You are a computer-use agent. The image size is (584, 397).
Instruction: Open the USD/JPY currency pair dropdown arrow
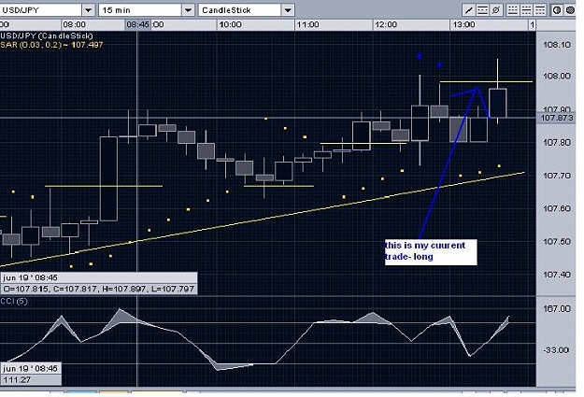[88, 10]
